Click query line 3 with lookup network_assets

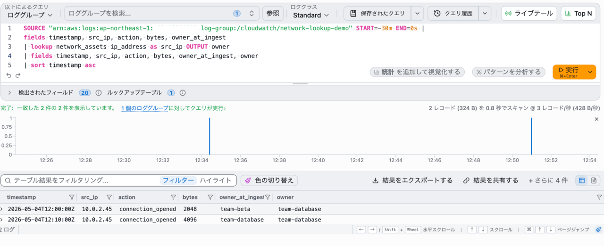pos(126,47)
